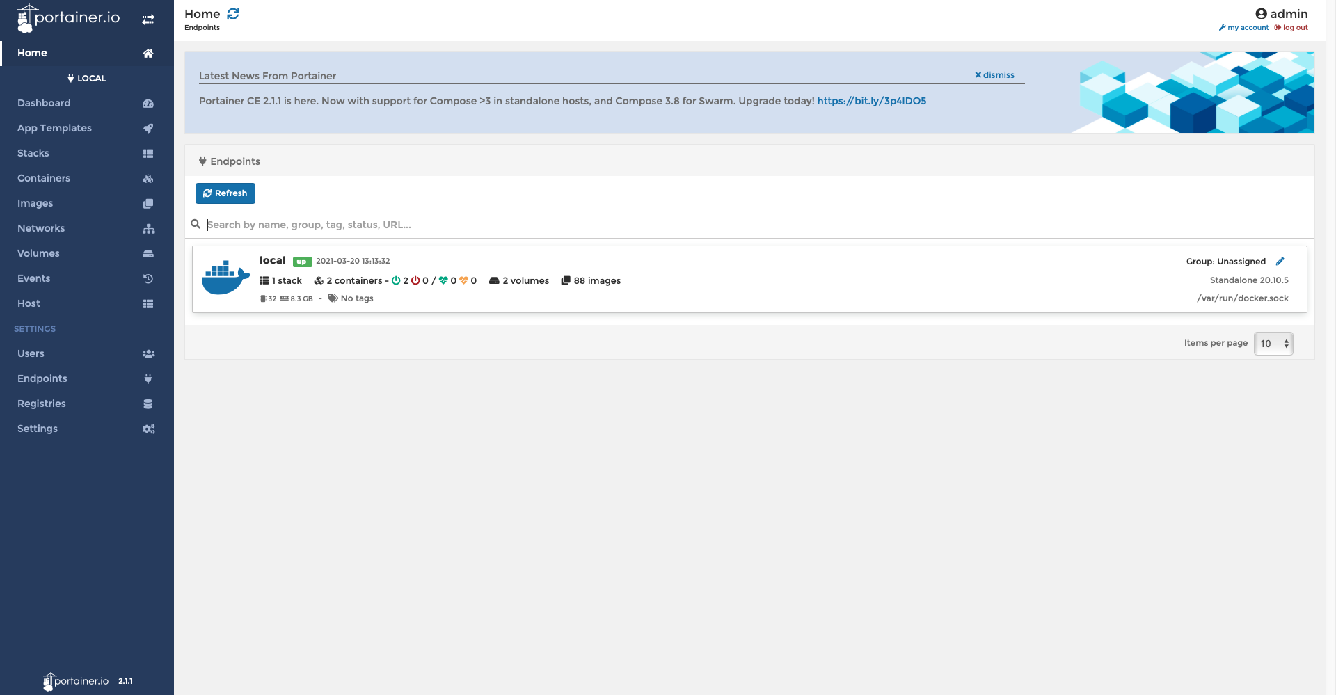Click the running containers green power icon
1336x695 pixels.
pos(396,281)
